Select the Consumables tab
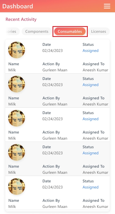 (70, 31)
